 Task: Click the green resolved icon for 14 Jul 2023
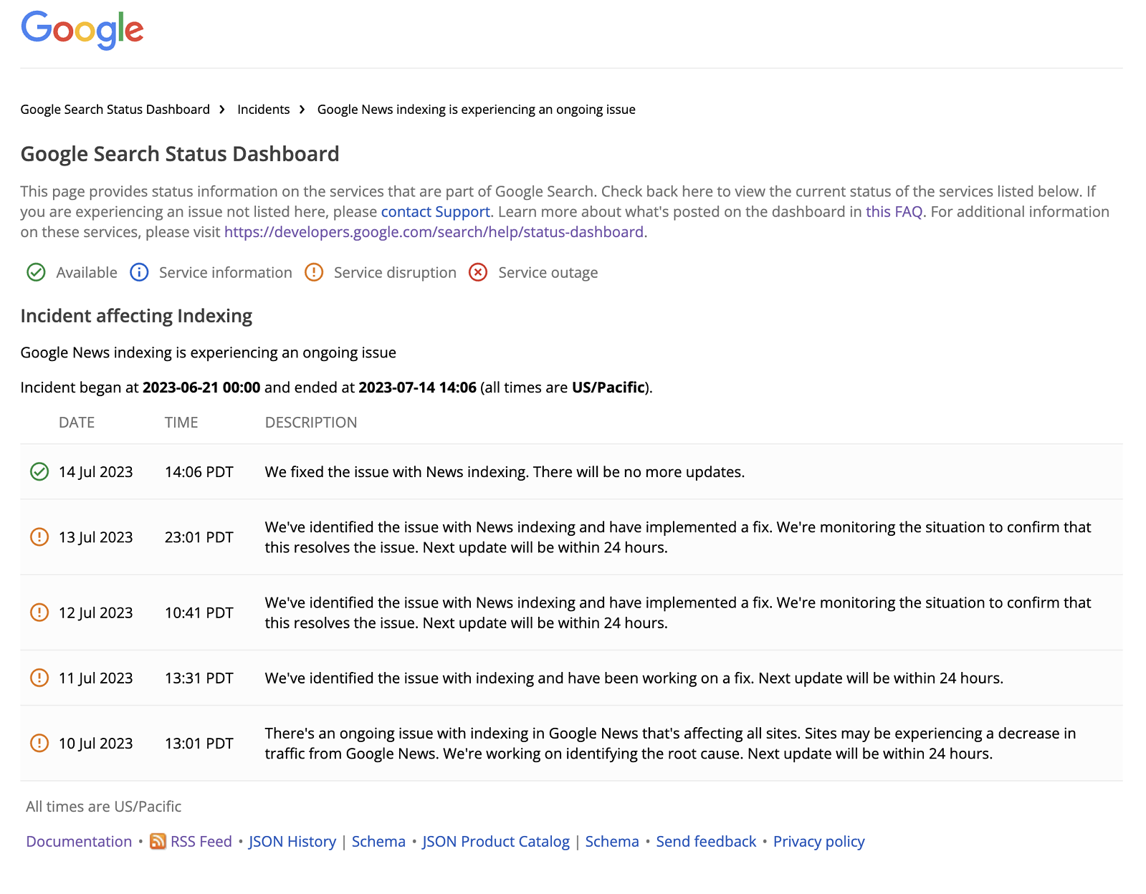click(39, 471)
